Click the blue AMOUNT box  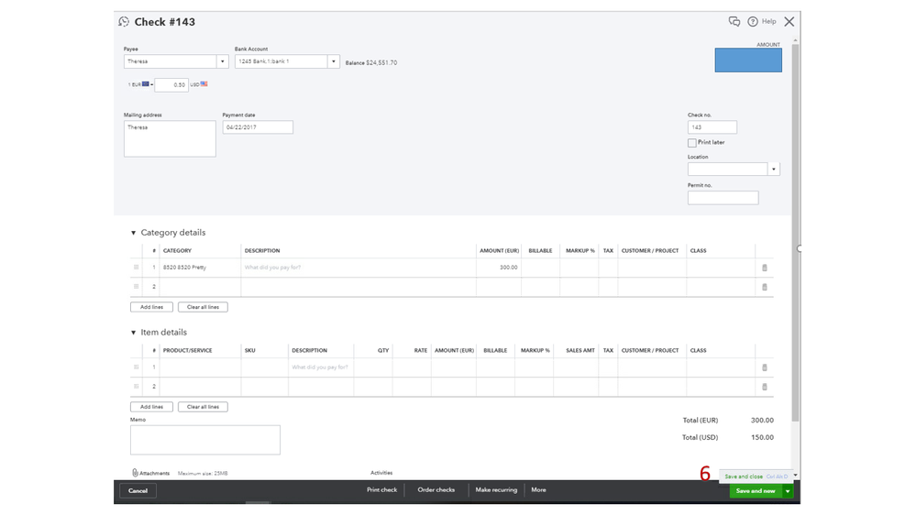point(748,60)
